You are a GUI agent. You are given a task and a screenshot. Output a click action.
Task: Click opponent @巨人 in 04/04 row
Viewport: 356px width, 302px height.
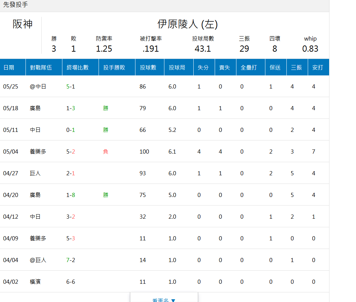click(x=38, y=260)
